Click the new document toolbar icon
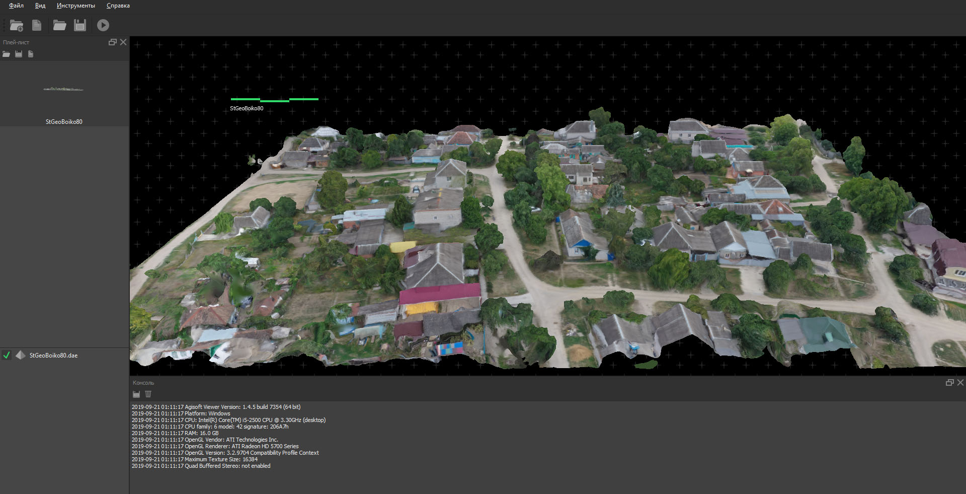 pos(37,25)
